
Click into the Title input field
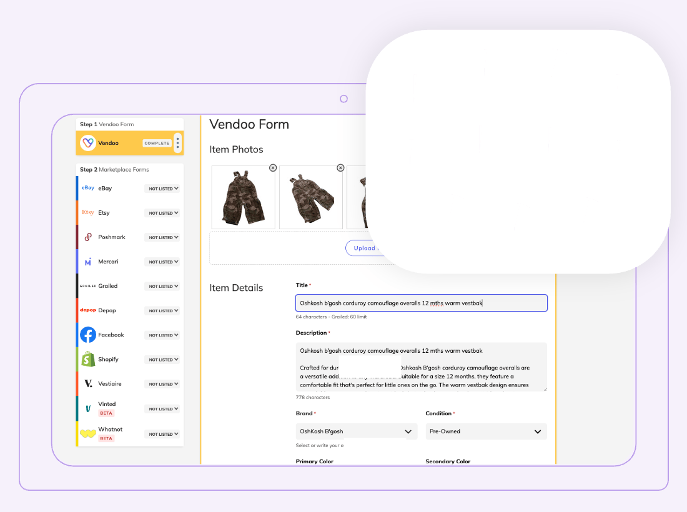421,303
